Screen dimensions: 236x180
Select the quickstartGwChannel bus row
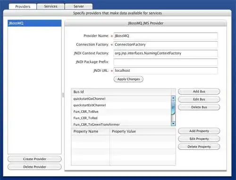[x=121, y=99]
